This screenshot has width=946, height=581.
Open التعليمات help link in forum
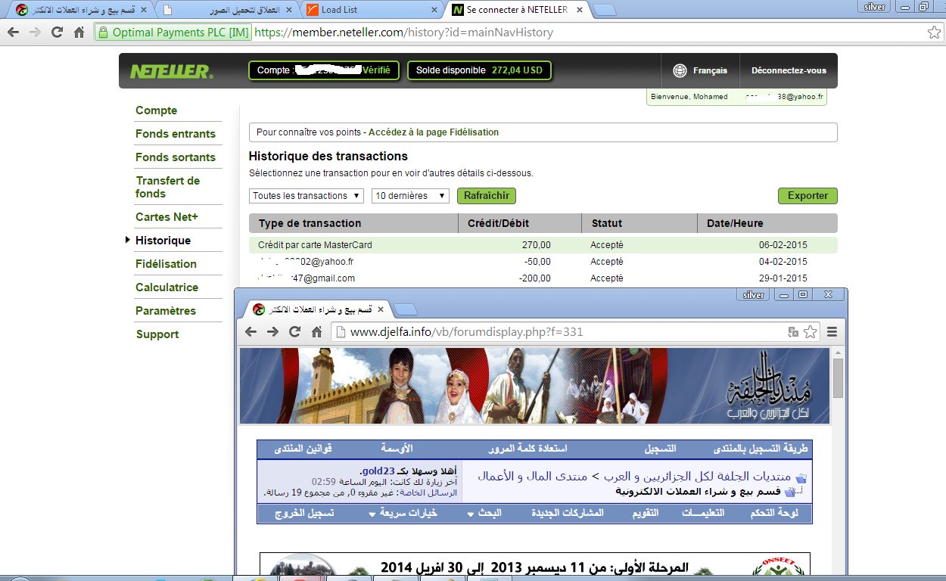[x=703, y=513]
